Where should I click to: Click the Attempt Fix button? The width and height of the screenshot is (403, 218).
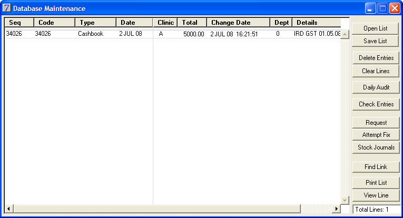point(376,135)
